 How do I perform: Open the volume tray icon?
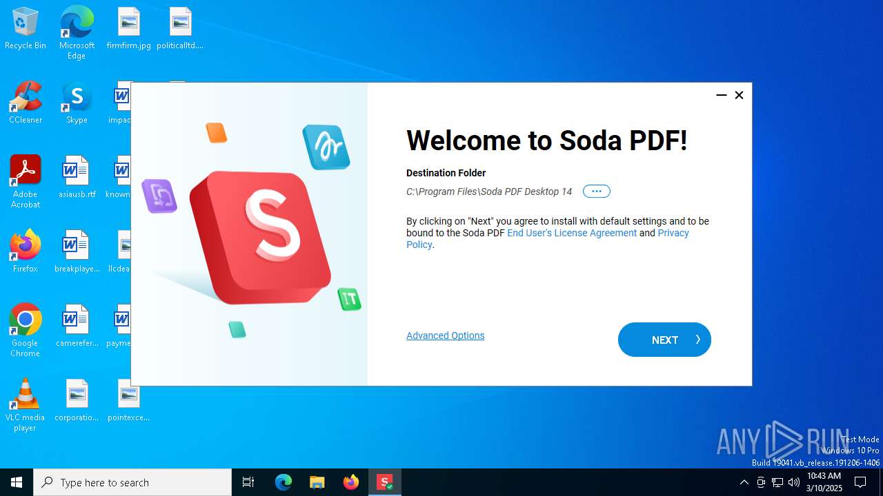[x=794, y=482]
